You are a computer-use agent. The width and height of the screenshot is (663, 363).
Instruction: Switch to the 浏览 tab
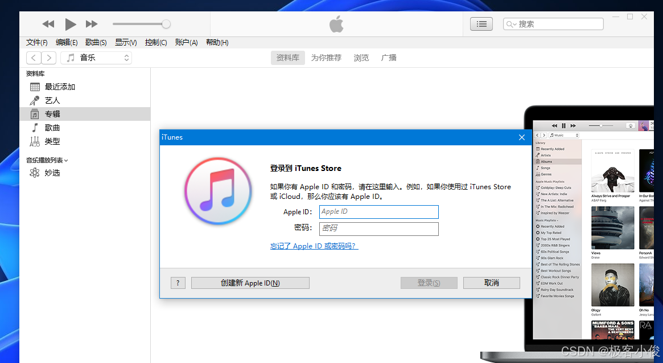click(361, 58)
